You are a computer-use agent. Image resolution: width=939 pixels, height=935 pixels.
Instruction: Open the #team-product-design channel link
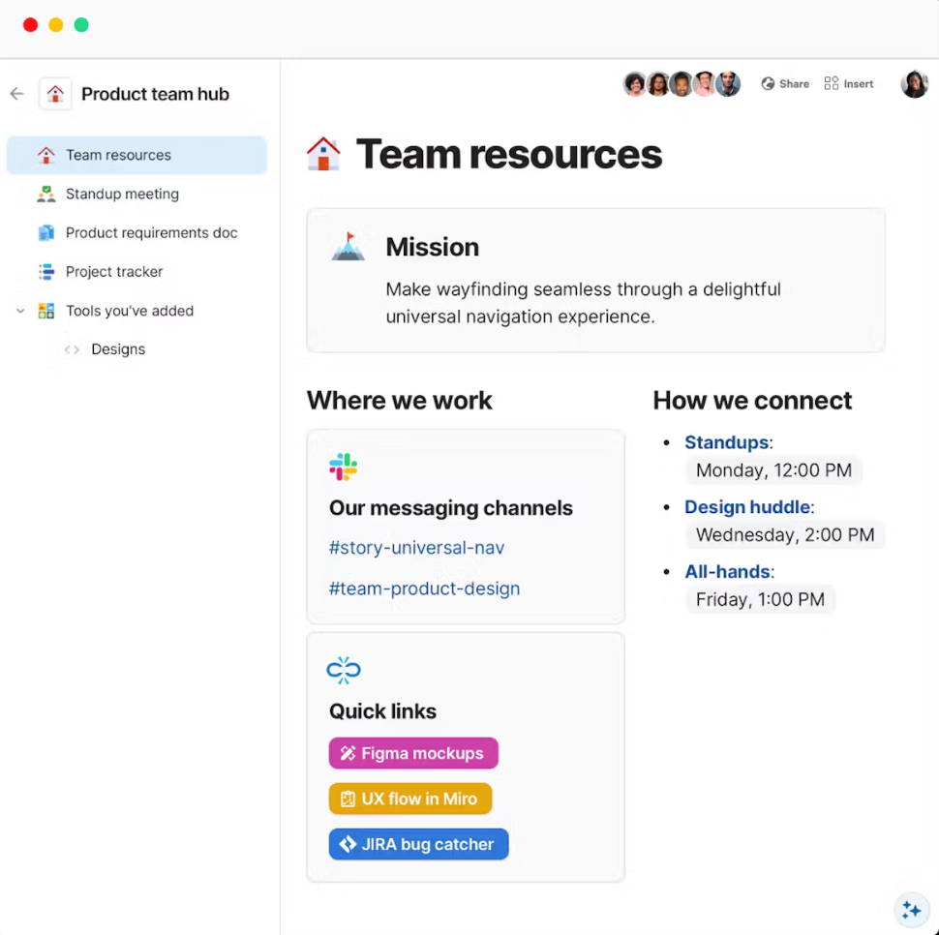424,588
